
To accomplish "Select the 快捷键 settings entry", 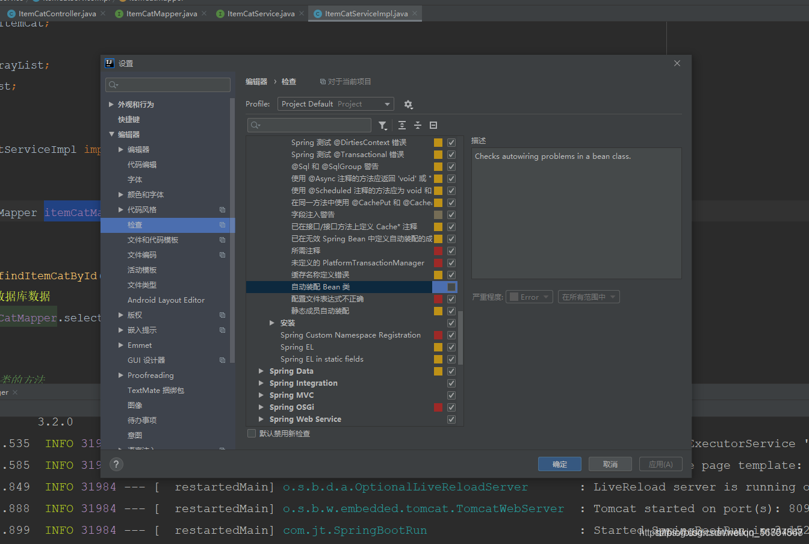I will click(129, 120).
